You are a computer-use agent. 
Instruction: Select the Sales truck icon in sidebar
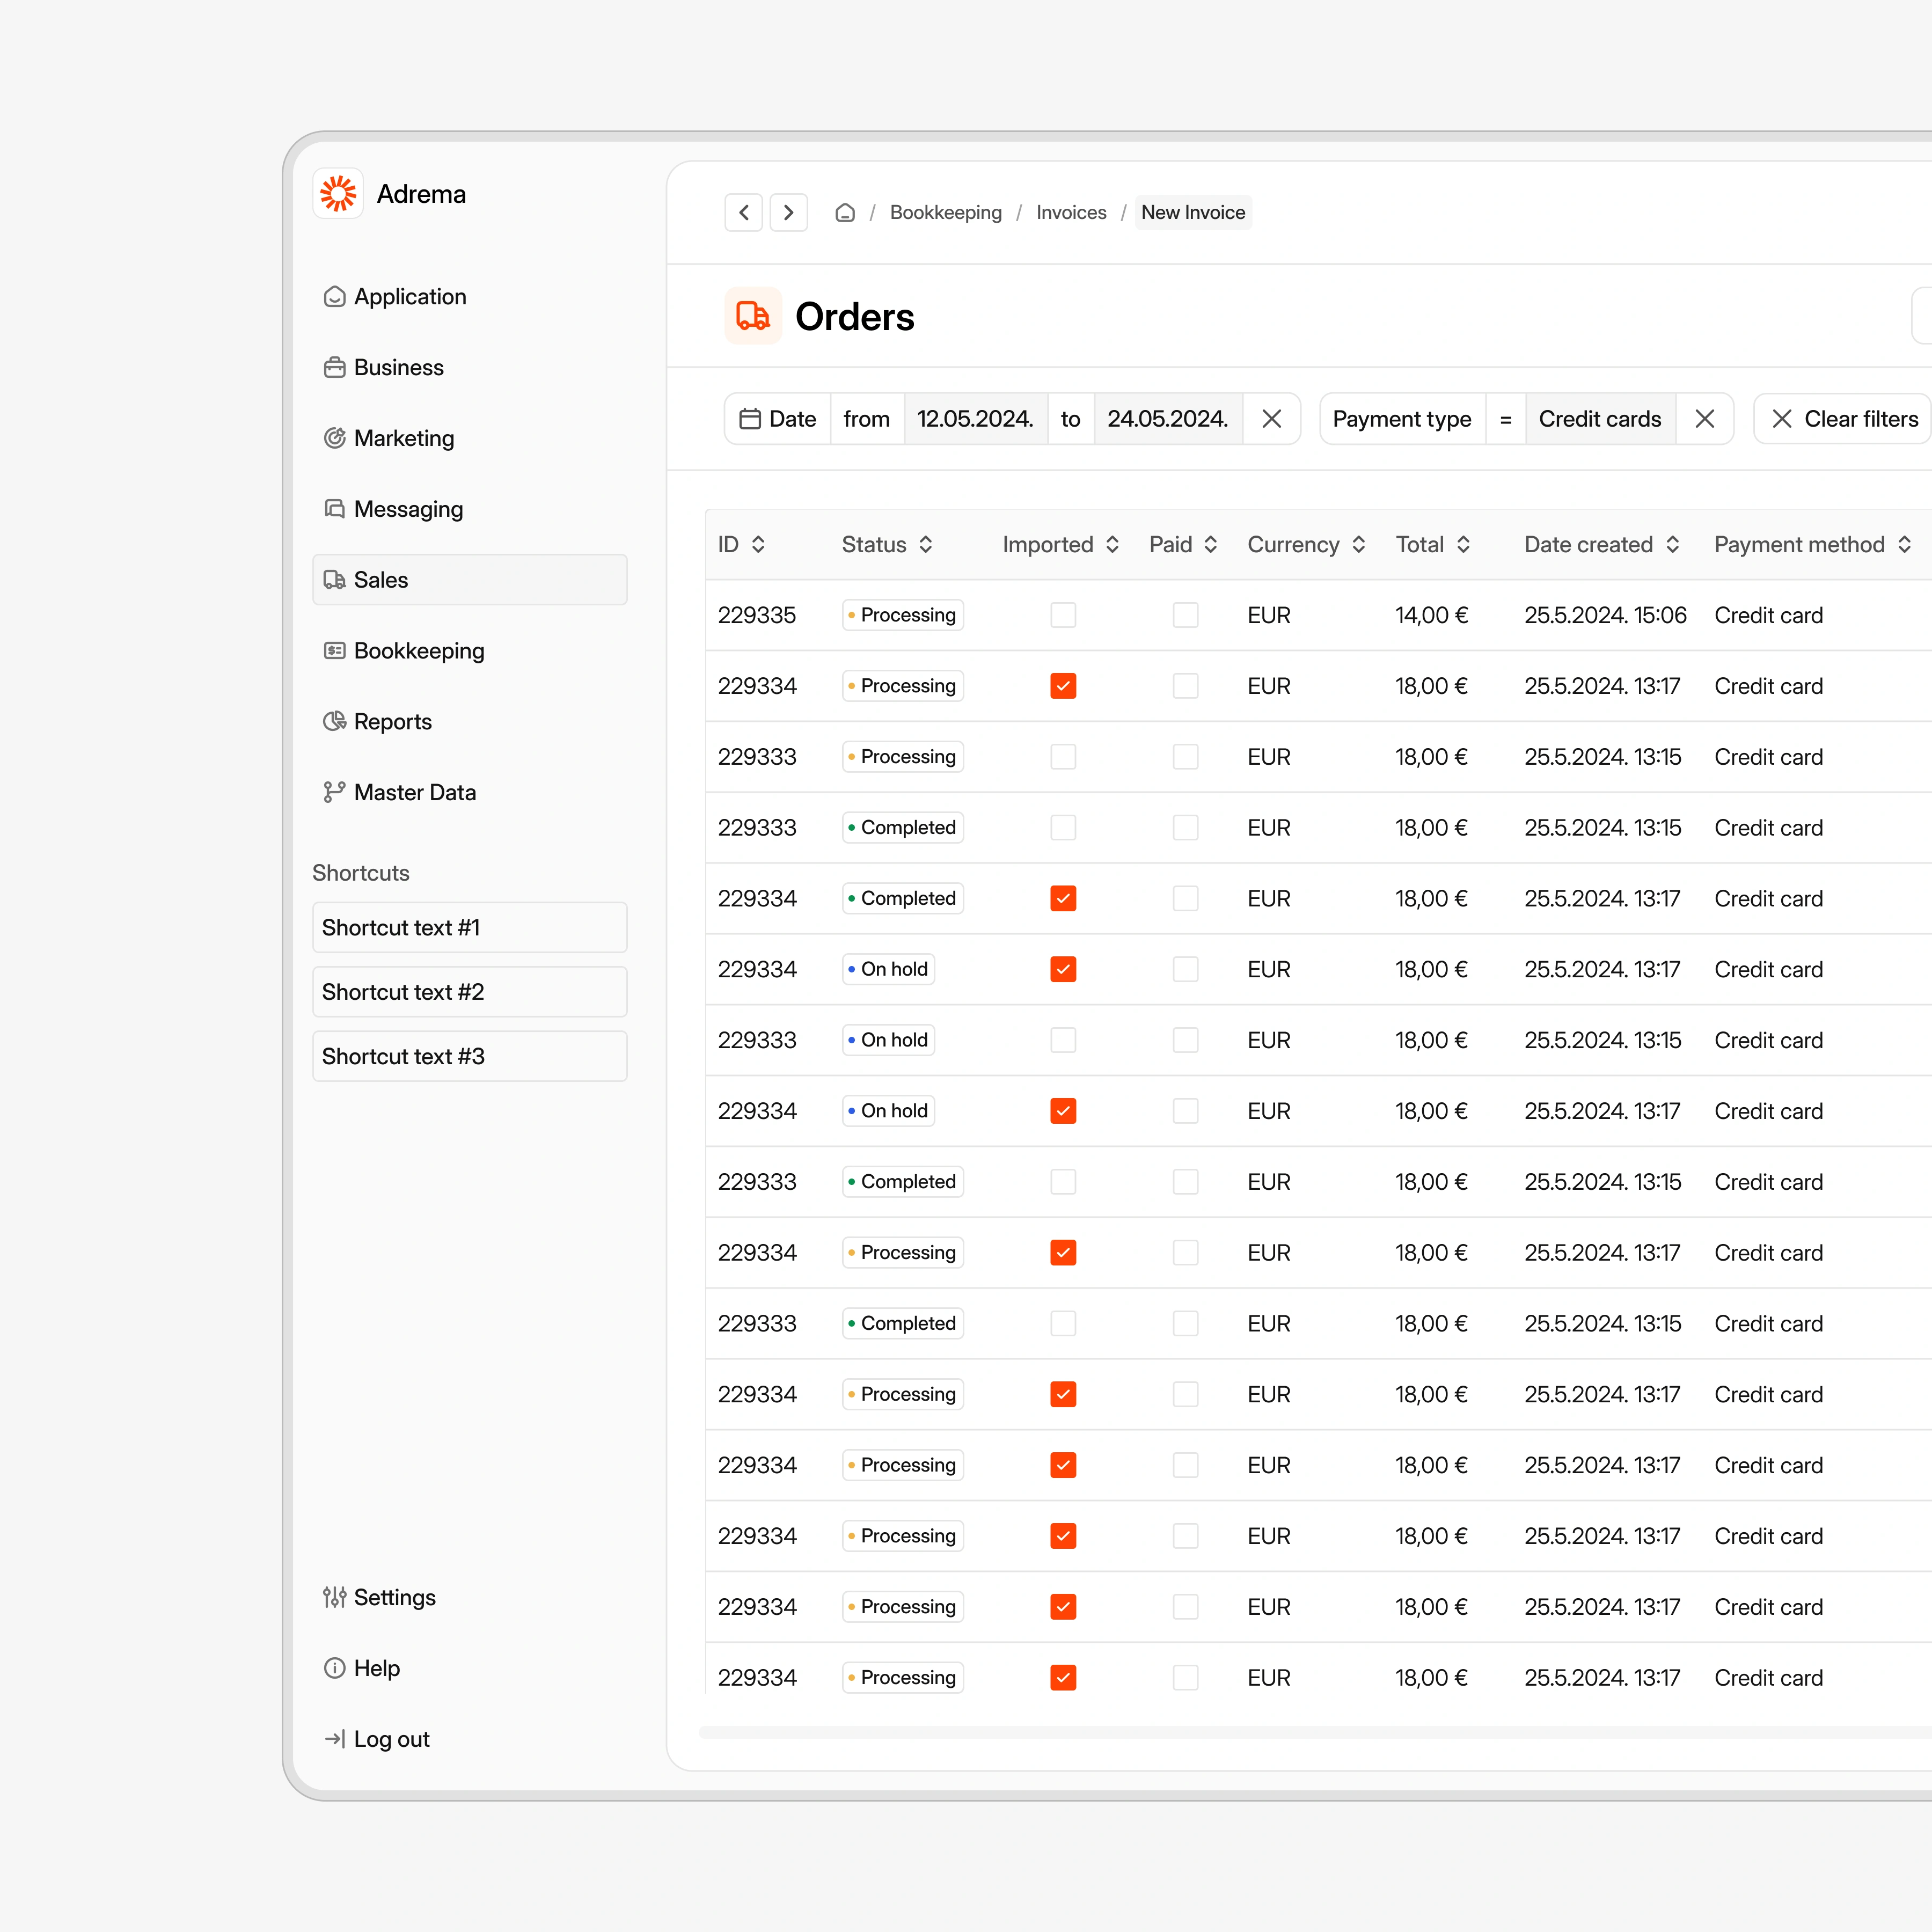tap(335, 580)
